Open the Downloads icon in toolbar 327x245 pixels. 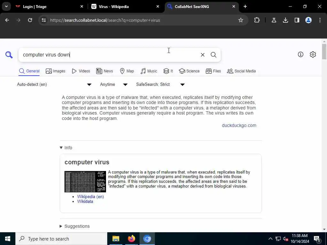pos(285,20)
